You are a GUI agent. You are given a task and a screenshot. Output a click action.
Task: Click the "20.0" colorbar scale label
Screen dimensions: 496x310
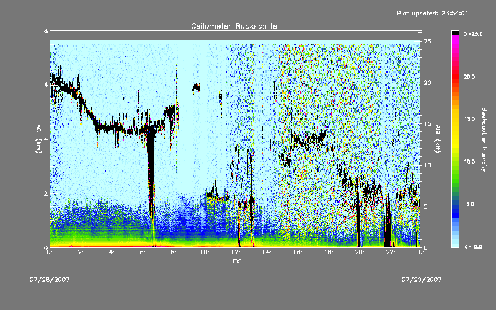[x=469, y=76]
